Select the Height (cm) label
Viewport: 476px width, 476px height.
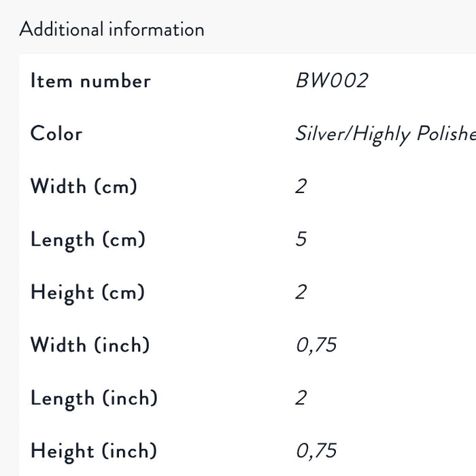[x=88, y=292]
